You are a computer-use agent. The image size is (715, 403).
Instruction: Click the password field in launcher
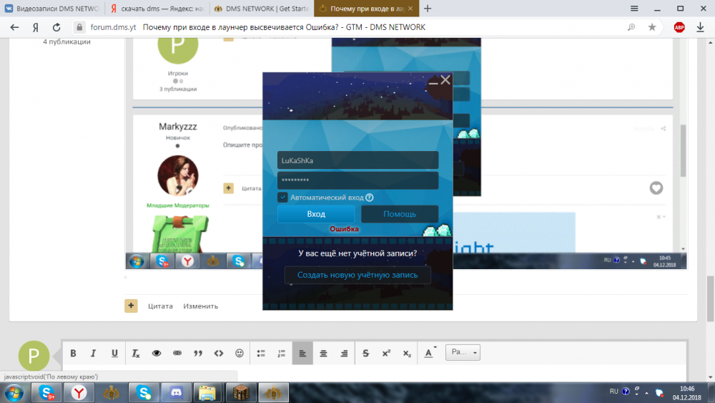point(358,180)
